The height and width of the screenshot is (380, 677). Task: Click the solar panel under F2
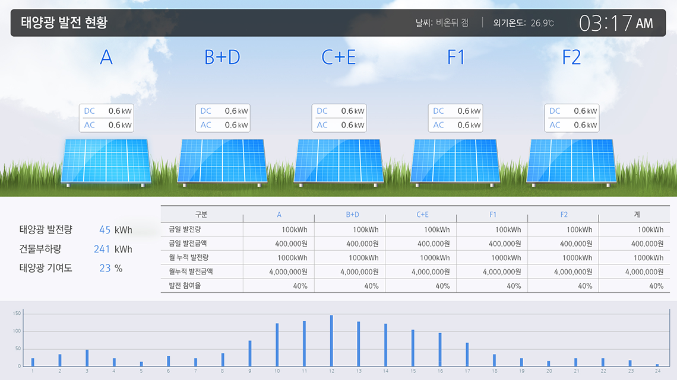coord(571,162)
